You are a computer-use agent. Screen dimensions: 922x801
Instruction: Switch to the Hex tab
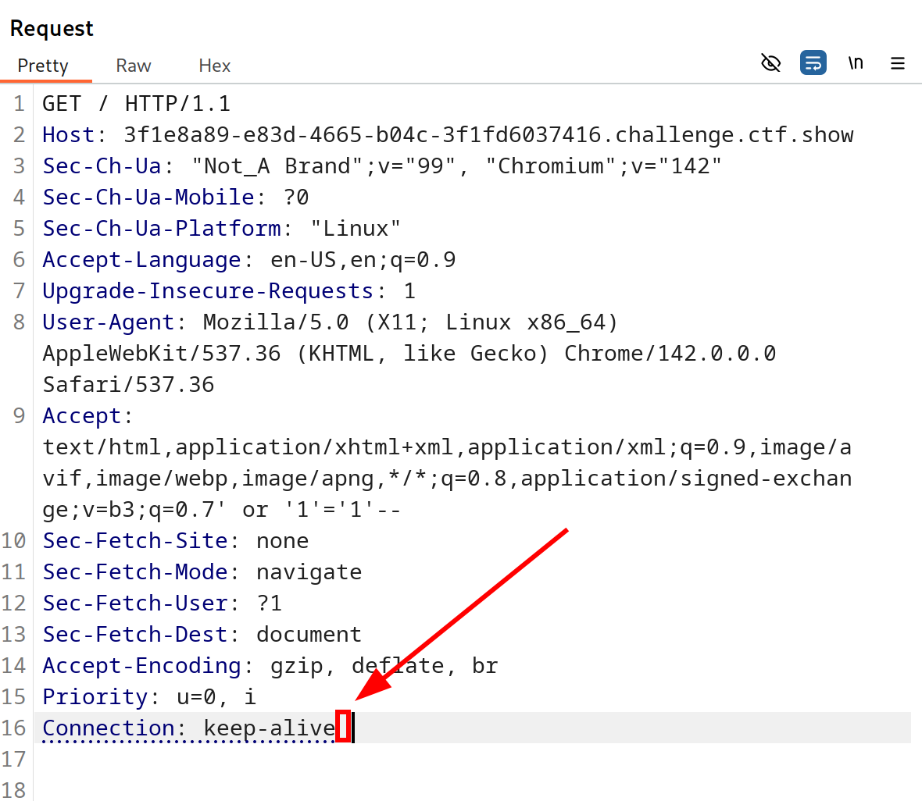[214, 66]
